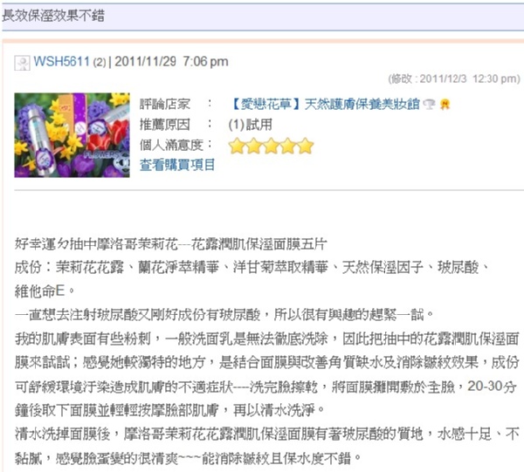Click the line starting 好幸運ㄉ抽中摩洛哥茉莉花

[171, 244]
